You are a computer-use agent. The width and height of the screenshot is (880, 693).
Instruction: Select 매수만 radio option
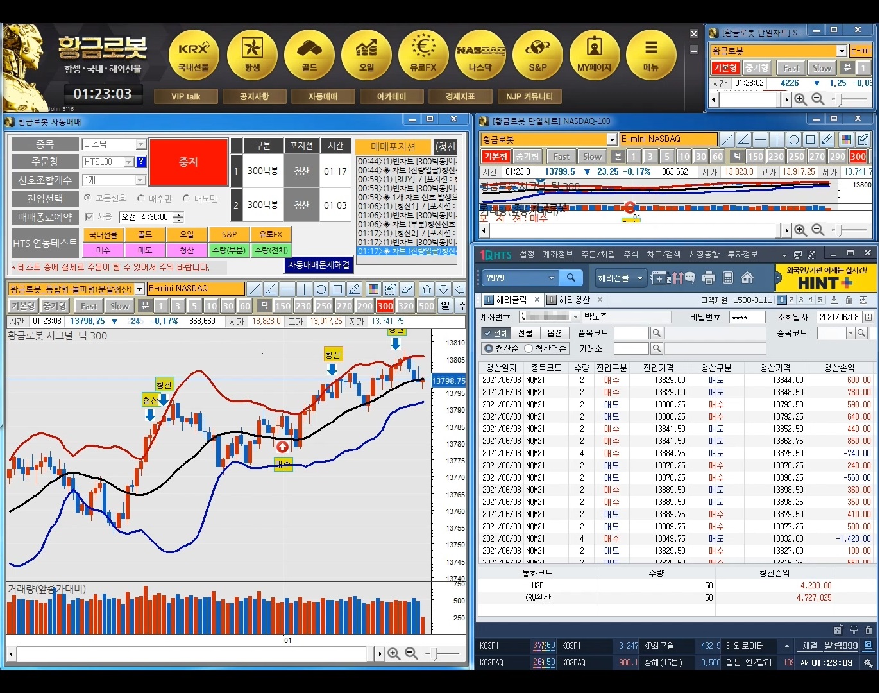click(140, 199)
